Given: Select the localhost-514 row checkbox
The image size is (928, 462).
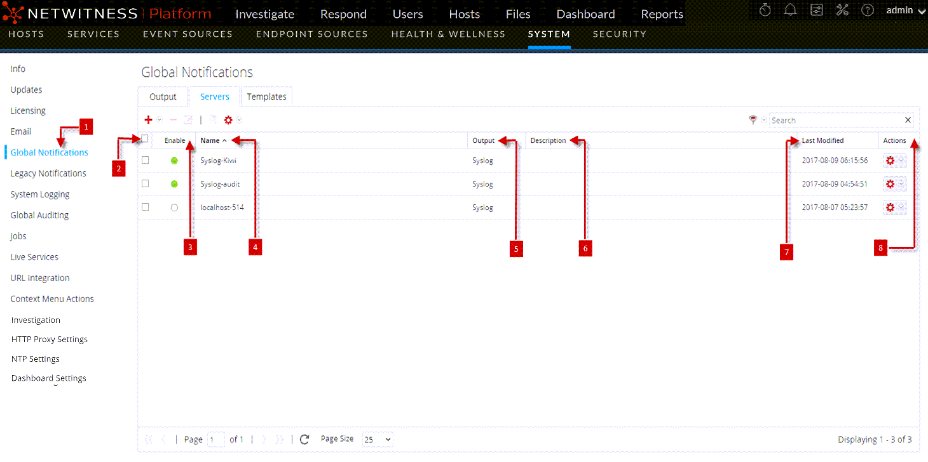Looking at the screenshot, I should point(146,207).
